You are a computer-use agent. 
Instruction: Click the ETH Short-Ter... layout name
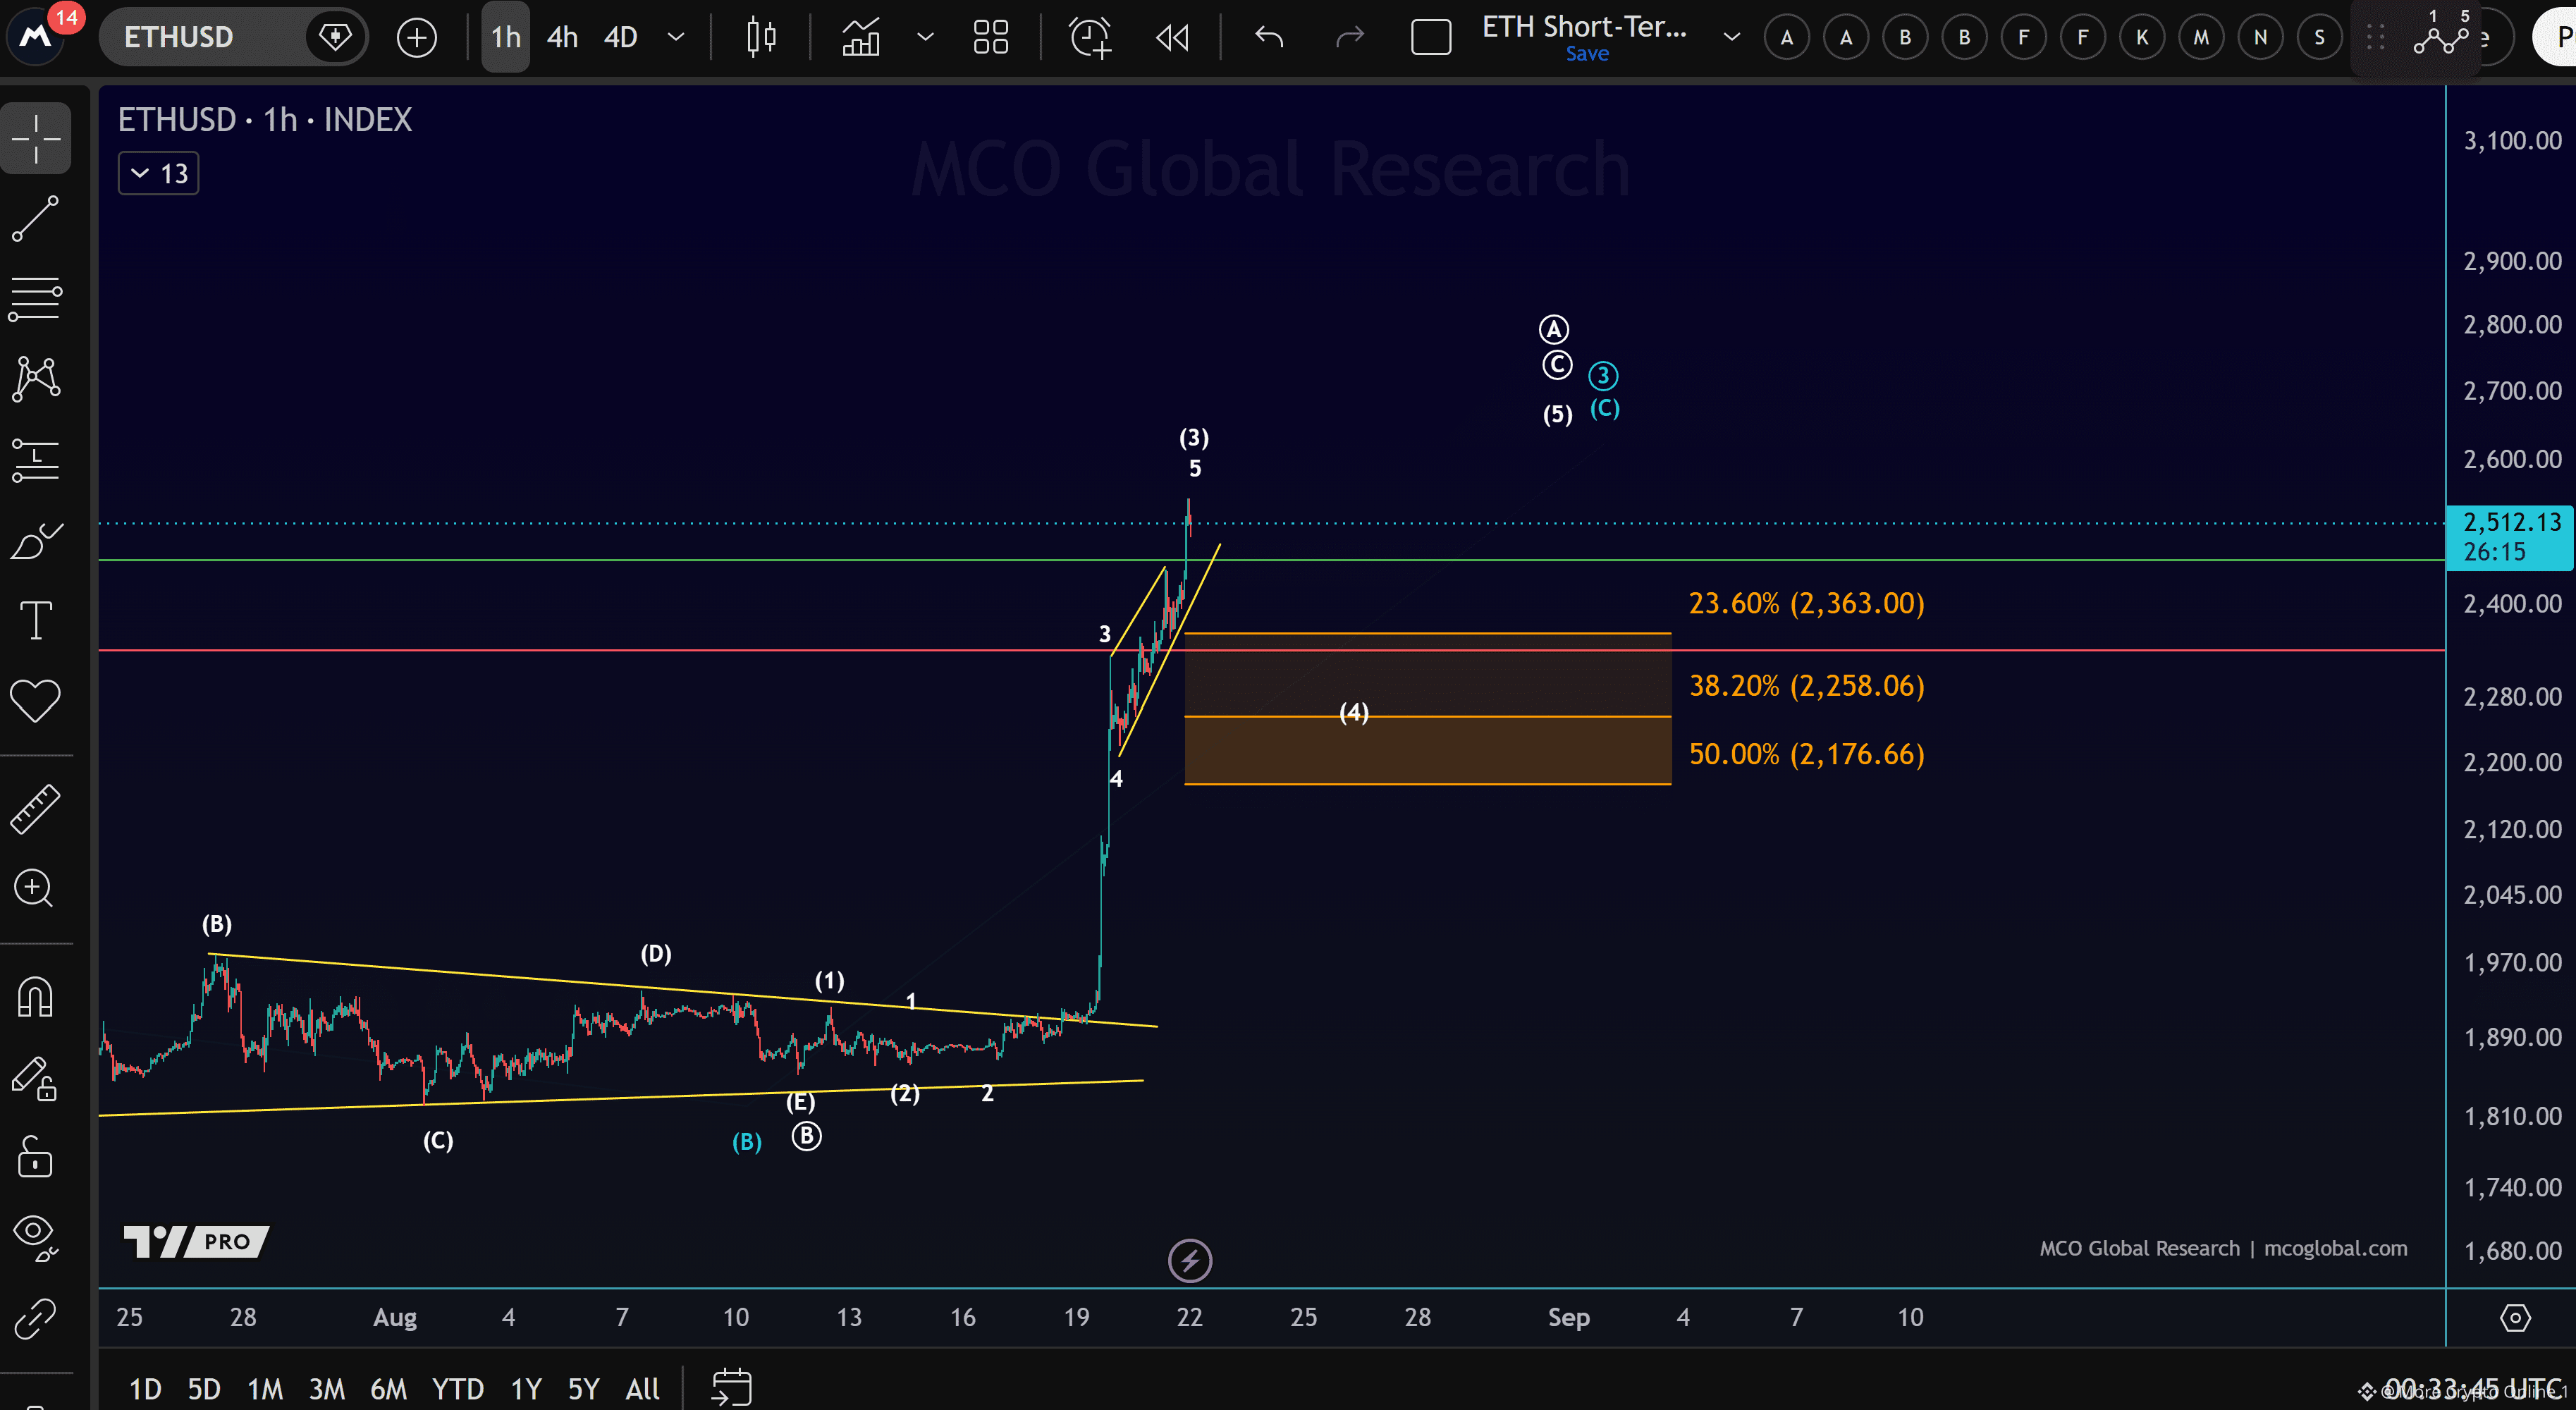click(1584, 26)
